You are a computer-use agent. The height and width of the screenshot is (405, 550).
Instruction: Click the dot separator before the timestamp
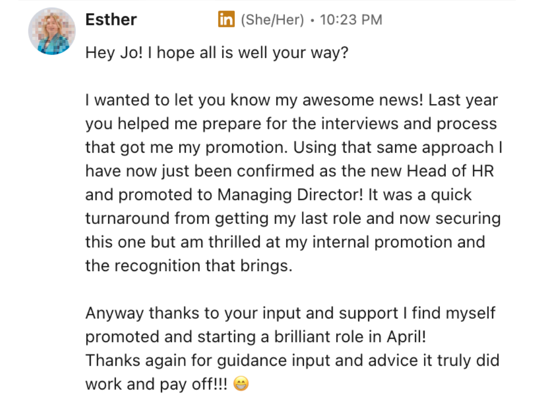(312, 20)
